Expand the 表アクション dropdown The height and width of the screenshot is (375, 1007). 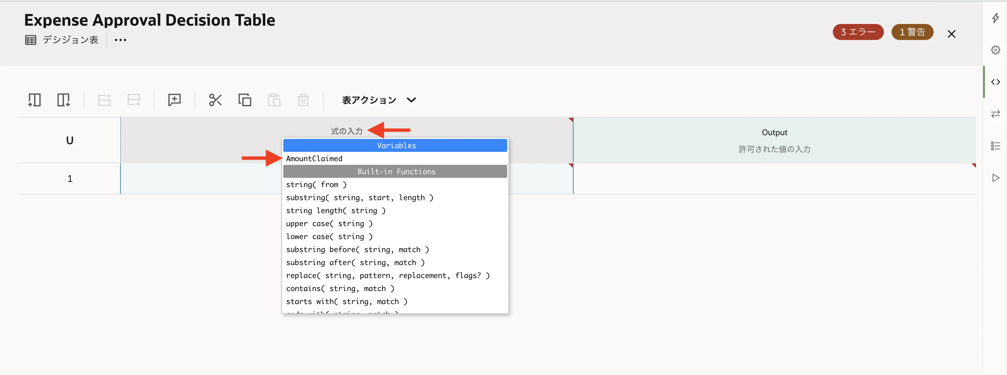[x=379, y=100]
